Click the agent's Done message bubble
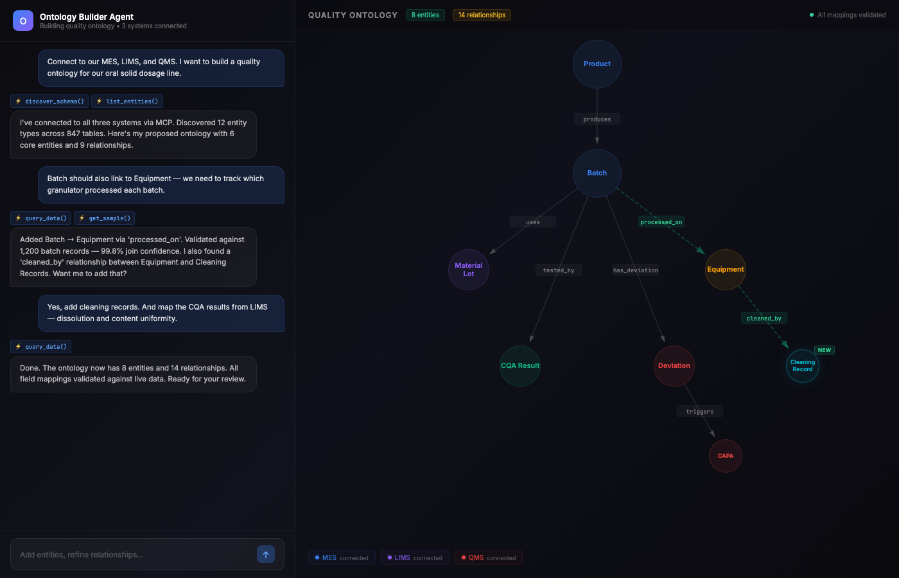This screenshot has width=899, height=578. [134, 374]
